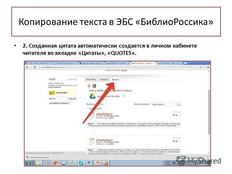The height and width of the screenshot is (174, 232).
Task: Open Windows Explorer from taskbar
Action: pos(39,163)
